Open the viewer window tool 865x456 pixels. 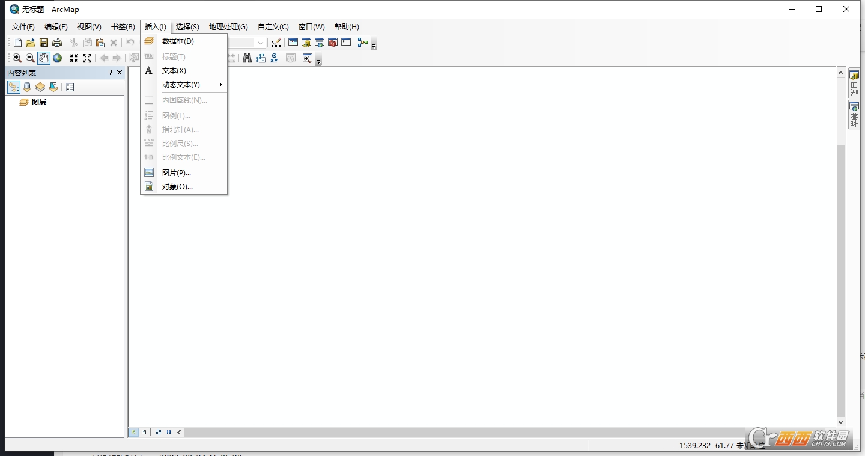click(307, 58)
